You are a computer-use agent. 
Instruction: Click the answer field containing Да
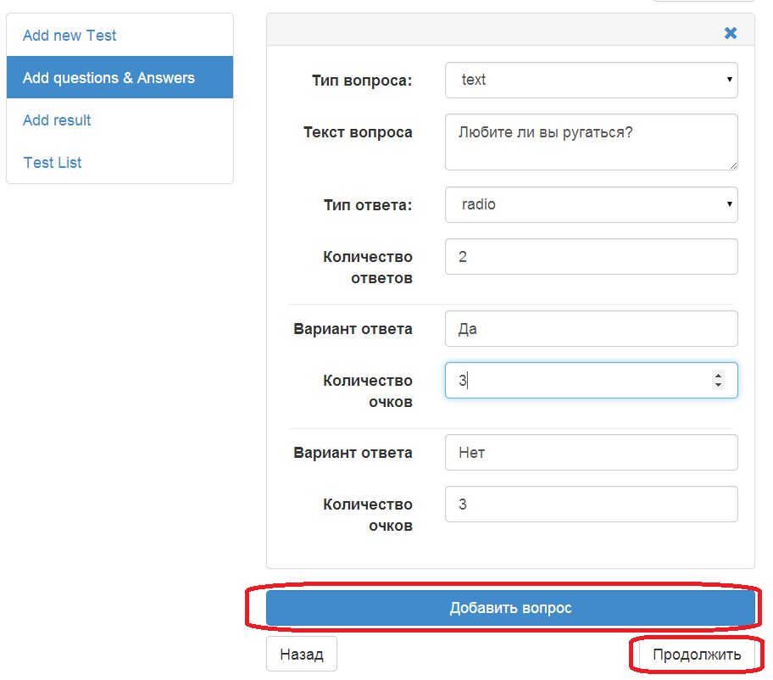[x=591, y=328]
